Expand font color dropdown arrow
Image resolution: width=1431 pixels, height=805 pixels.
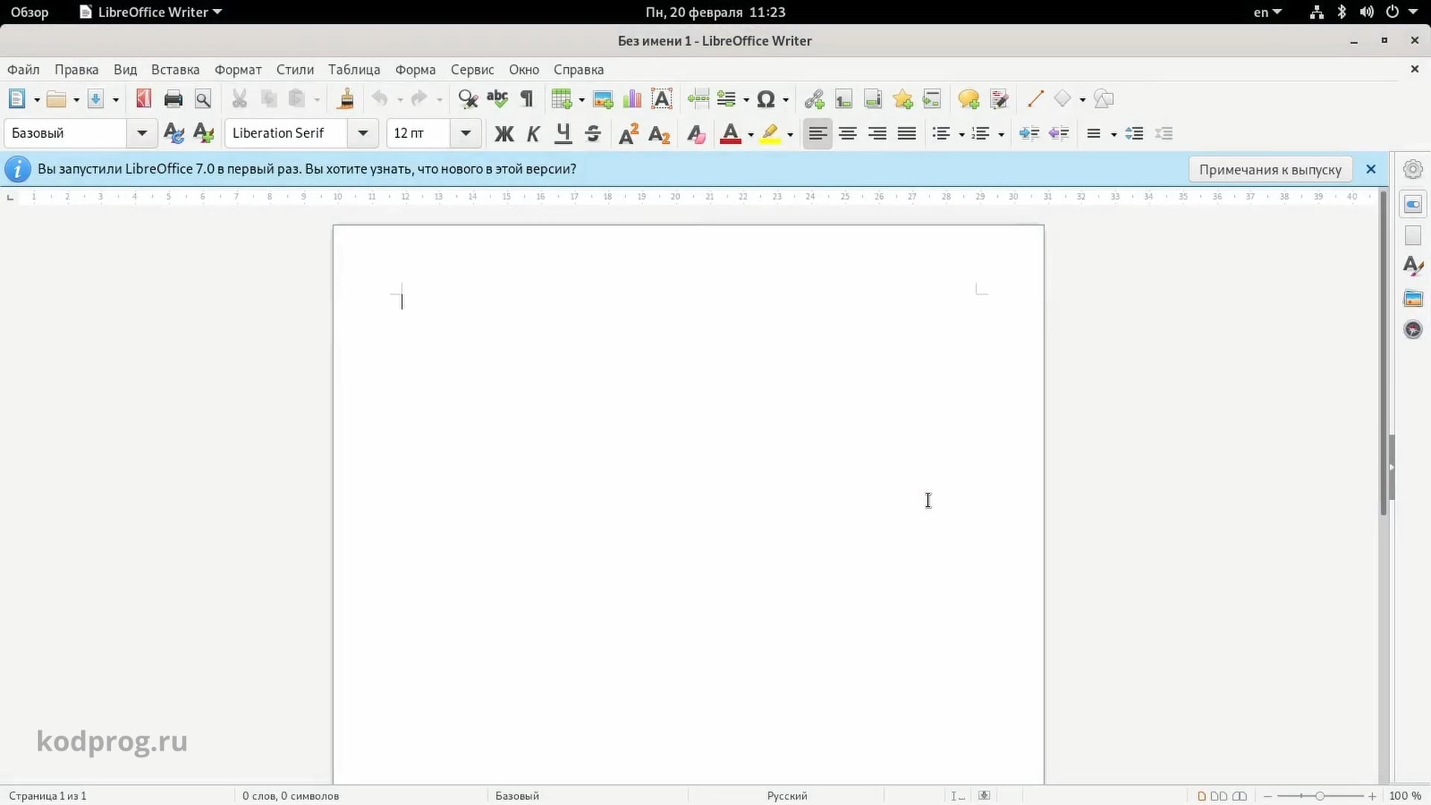click(x=751, y=134)
